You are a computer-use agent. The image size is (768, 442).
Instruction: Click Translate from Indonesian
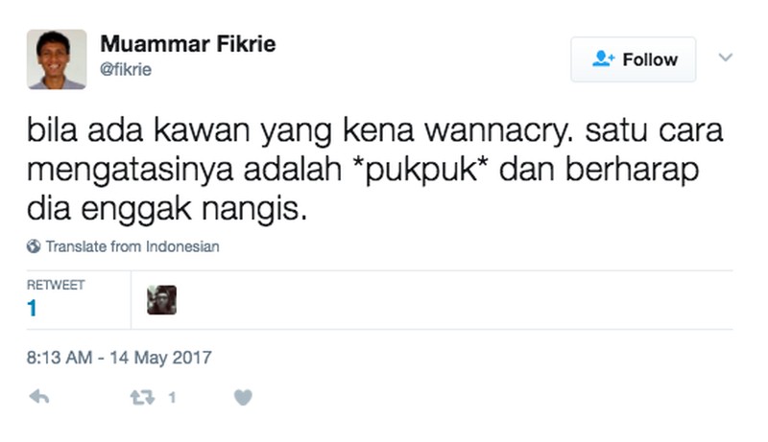pos(132,246)
